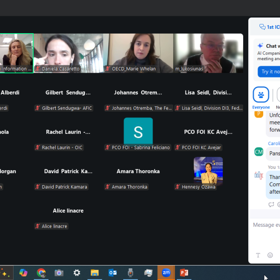
Task: Click the Sabrina Feliciano S avatar
Action: coord(138,131)
